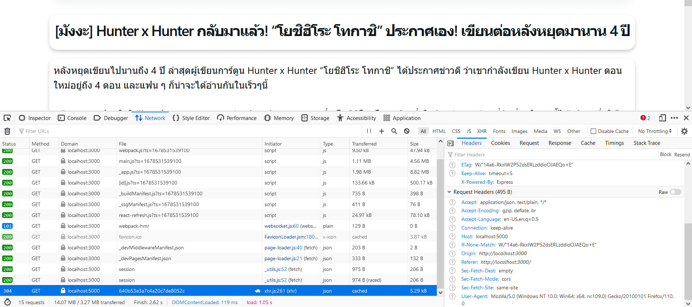Show All request types
This screenshot has width=692, height=307.
[423, 131]
